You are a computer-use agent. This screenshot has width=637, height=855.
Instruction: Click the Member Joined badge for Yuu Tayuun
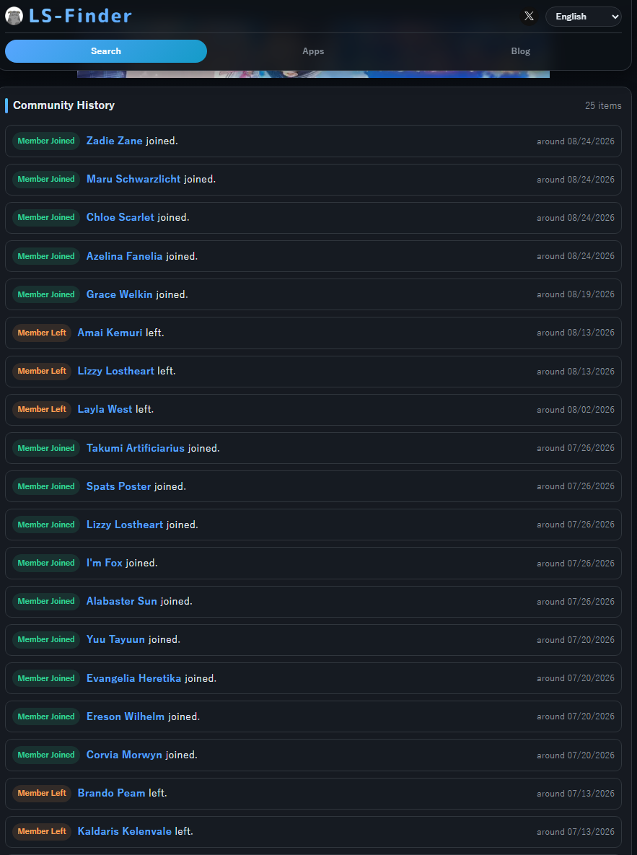[46, 639]
